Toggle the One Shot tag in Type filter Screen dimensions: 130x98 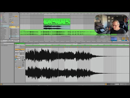pos(13,19)
